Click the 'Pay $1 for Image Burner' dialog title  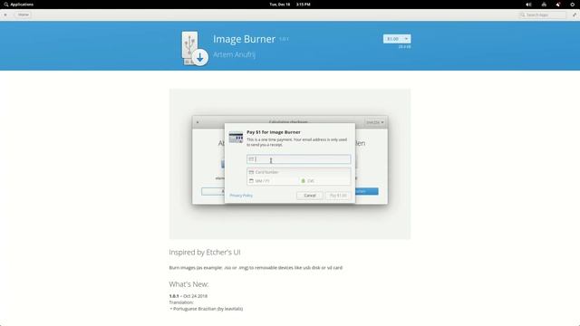(x=274, y=132)
